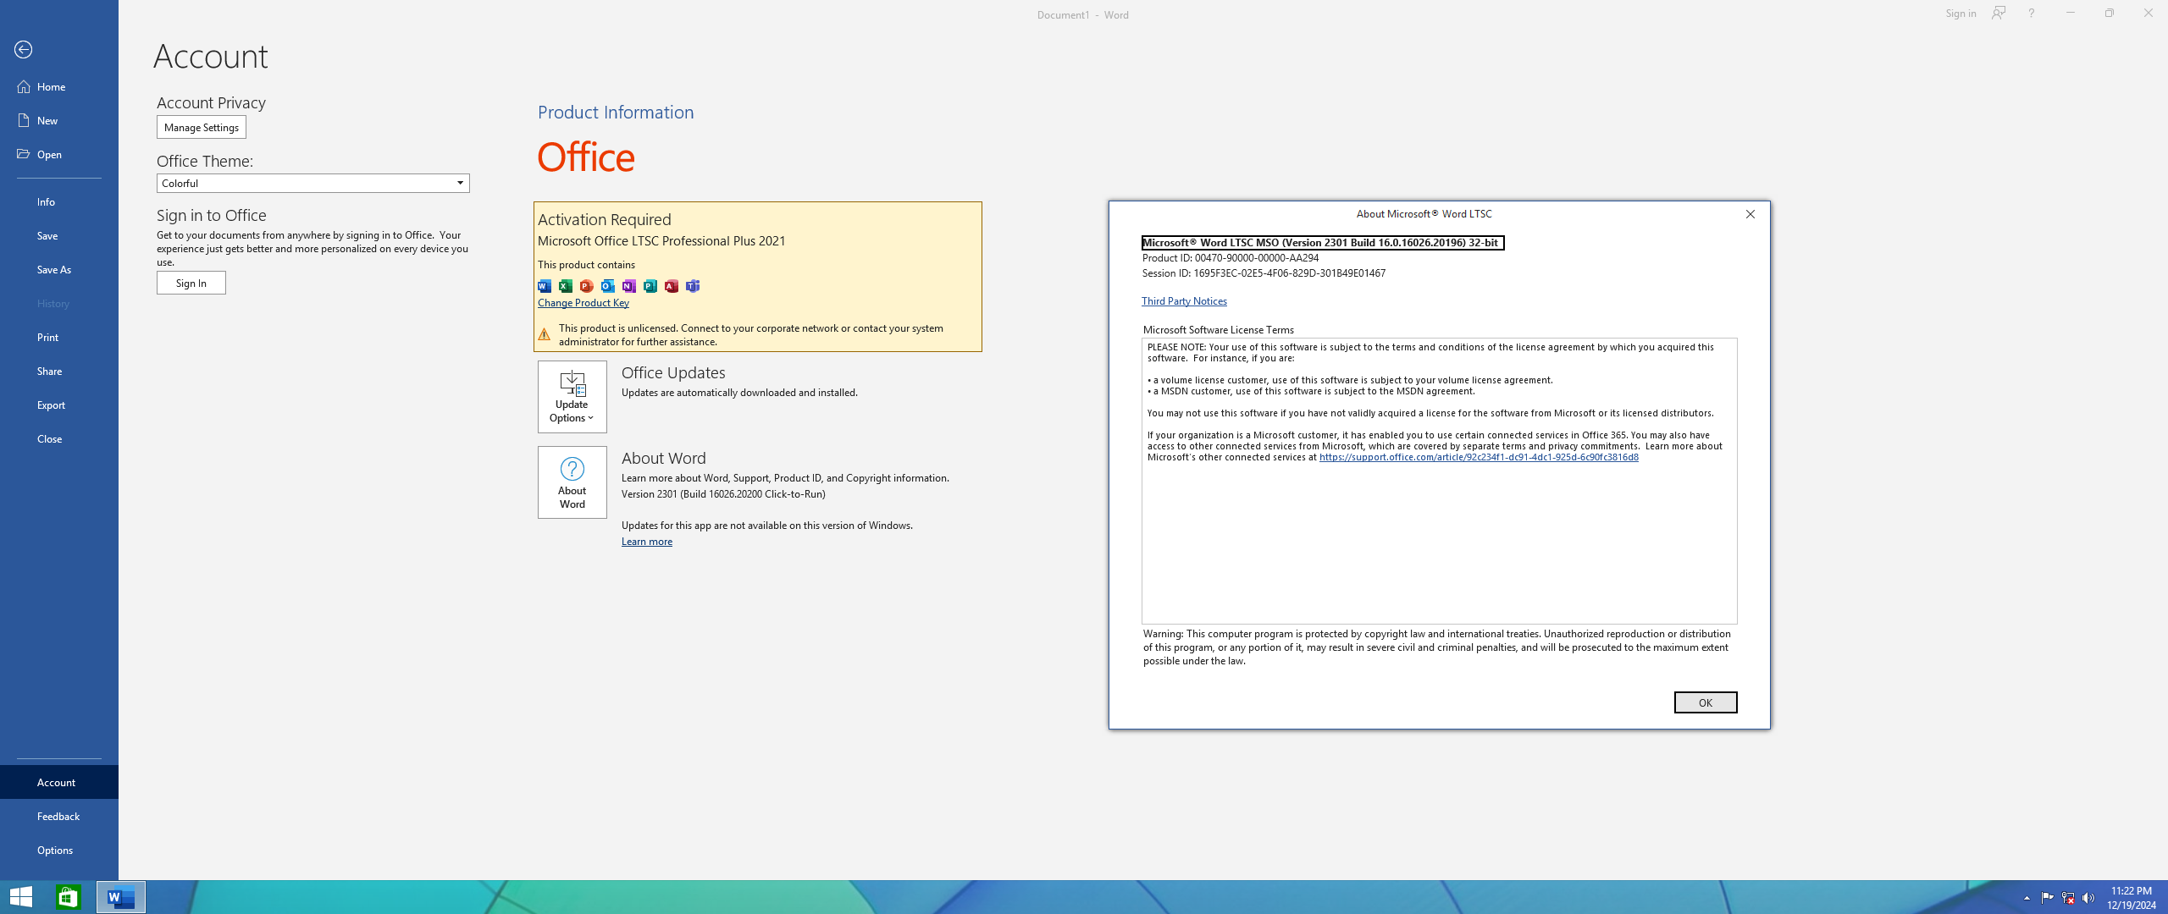Expand the Update Options menu
2168x914 pixels.
pyautogui.click(x=572, y=397)
